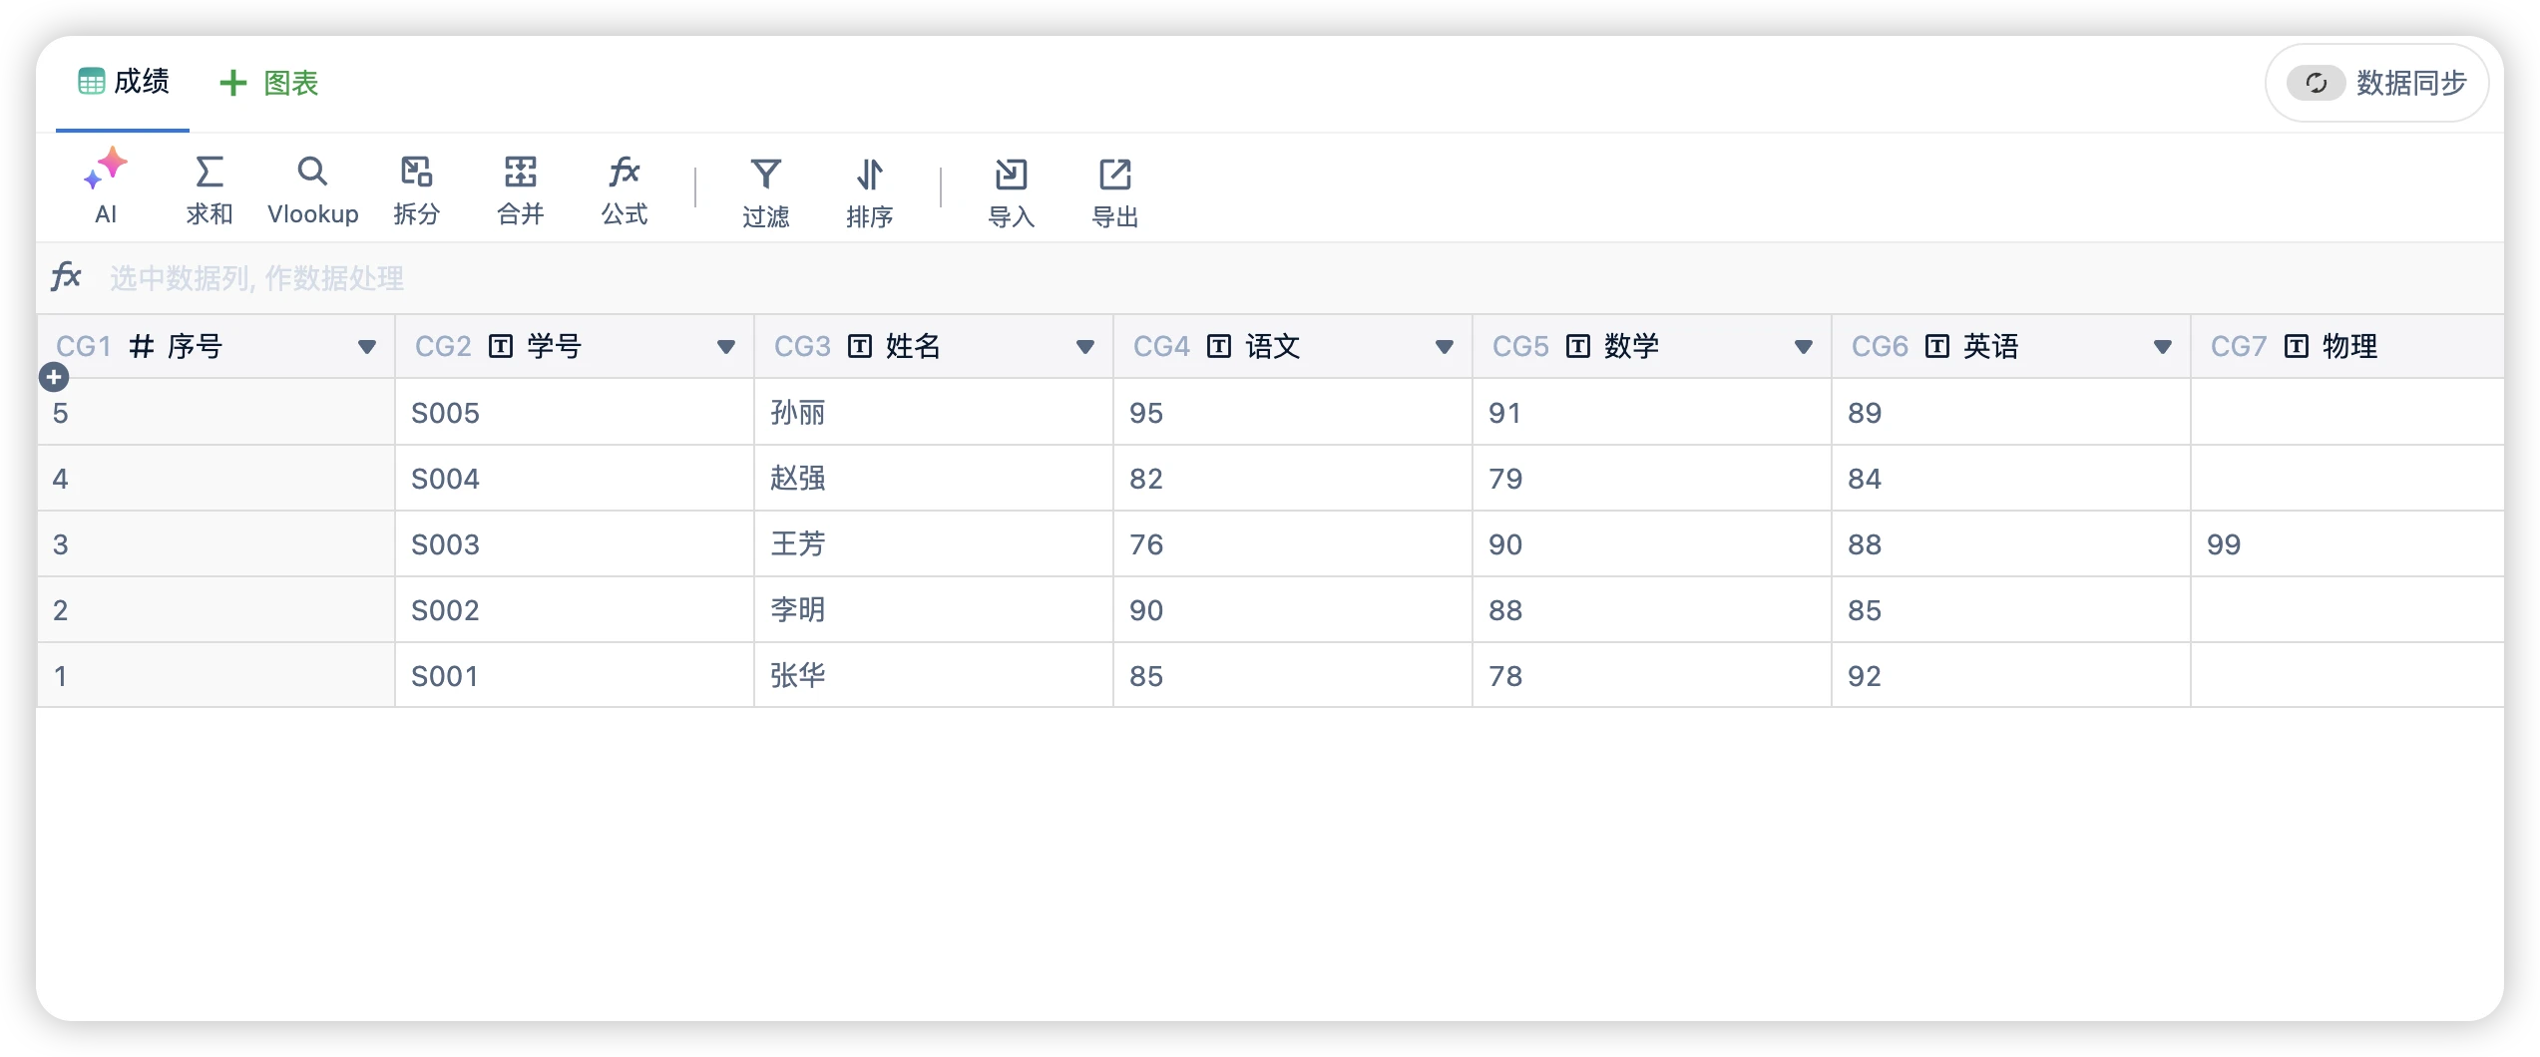Select the 合并 merge tool
2540x1057 pixels.
[520, 189]
